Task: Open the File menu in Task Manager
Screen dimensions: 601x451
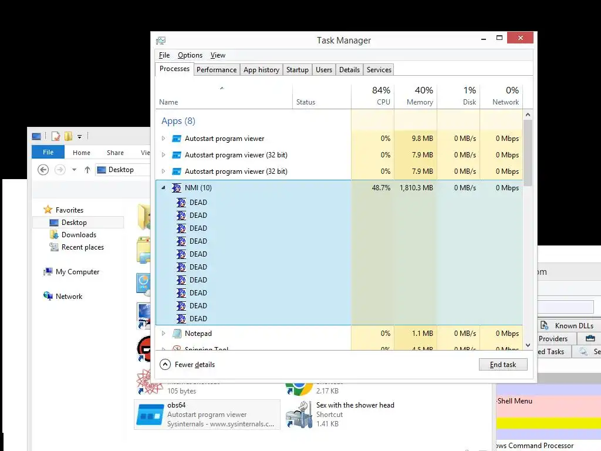Action: pyautogui.click(x=164, y=55)
